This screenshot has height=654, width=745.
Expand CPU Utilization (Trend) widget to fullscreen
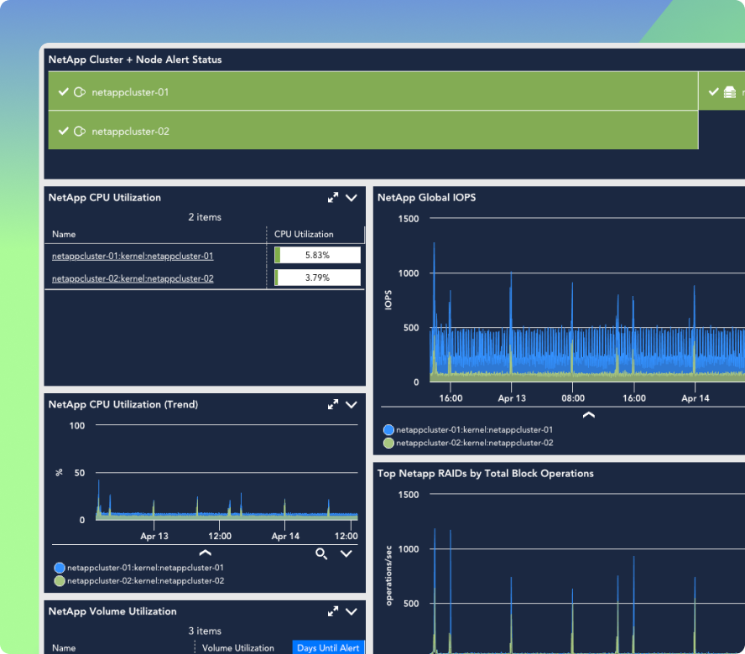coord(333,405)
